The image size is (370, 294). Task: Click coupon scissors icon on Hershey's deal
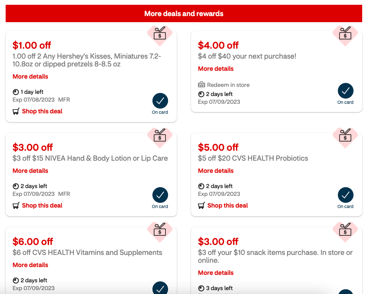point(160,33)
